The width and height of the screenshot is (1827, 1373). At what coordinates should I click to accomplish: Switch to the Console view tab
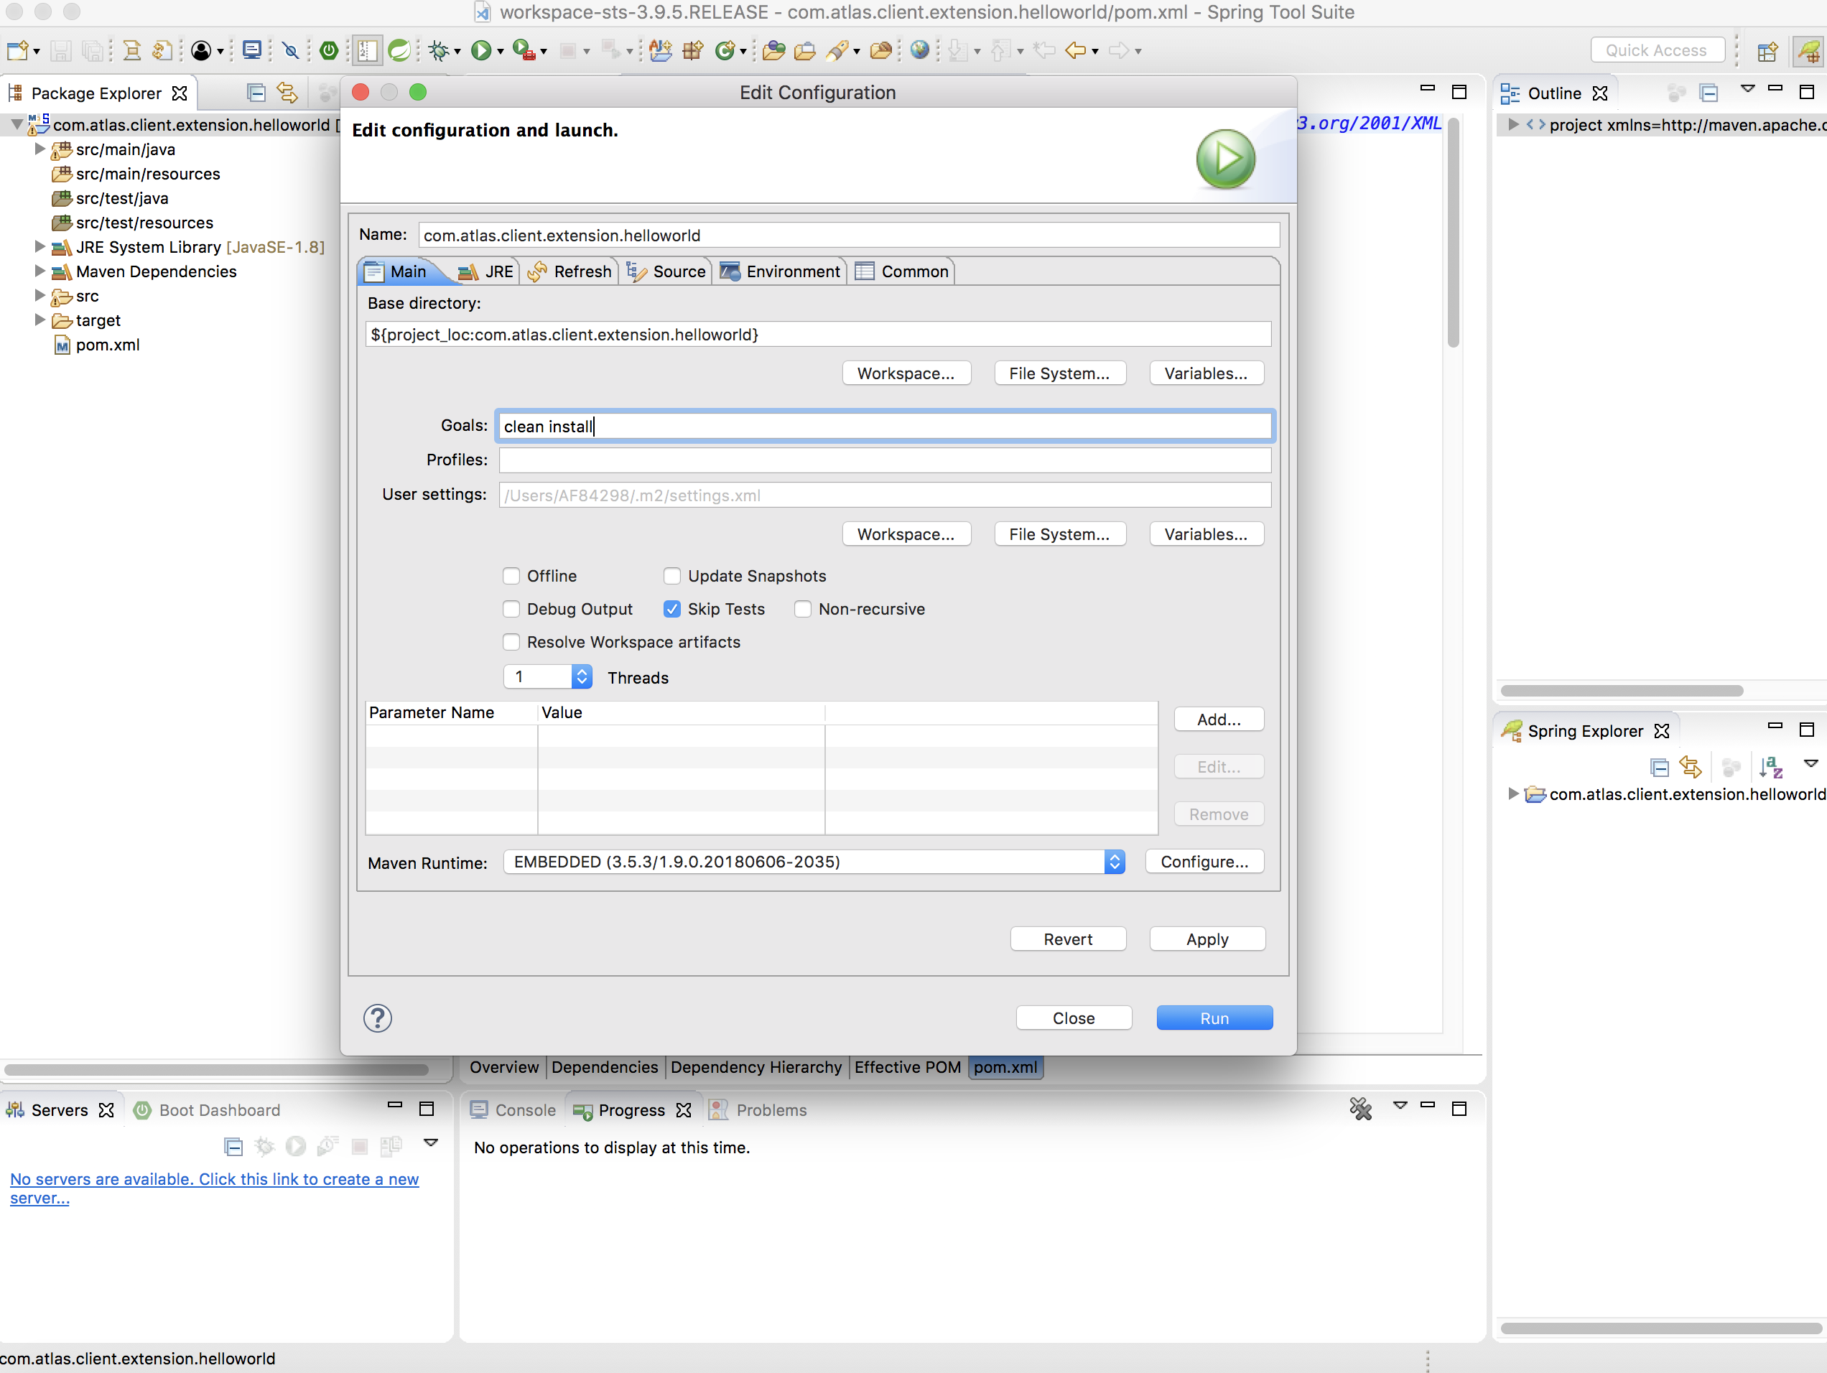click(x=513, y=1110)
